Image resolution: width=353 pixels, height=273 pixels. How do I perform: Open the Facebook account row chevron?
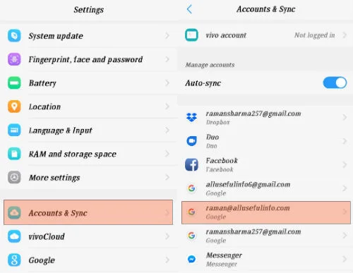(x=345, y=164)
